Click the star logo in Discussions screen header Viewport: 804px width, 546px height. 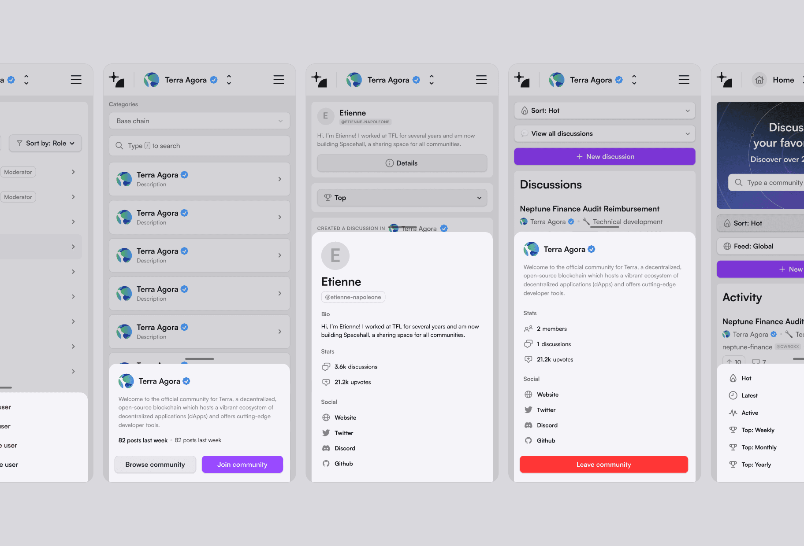pyautogui.click(x=522, y=80)
